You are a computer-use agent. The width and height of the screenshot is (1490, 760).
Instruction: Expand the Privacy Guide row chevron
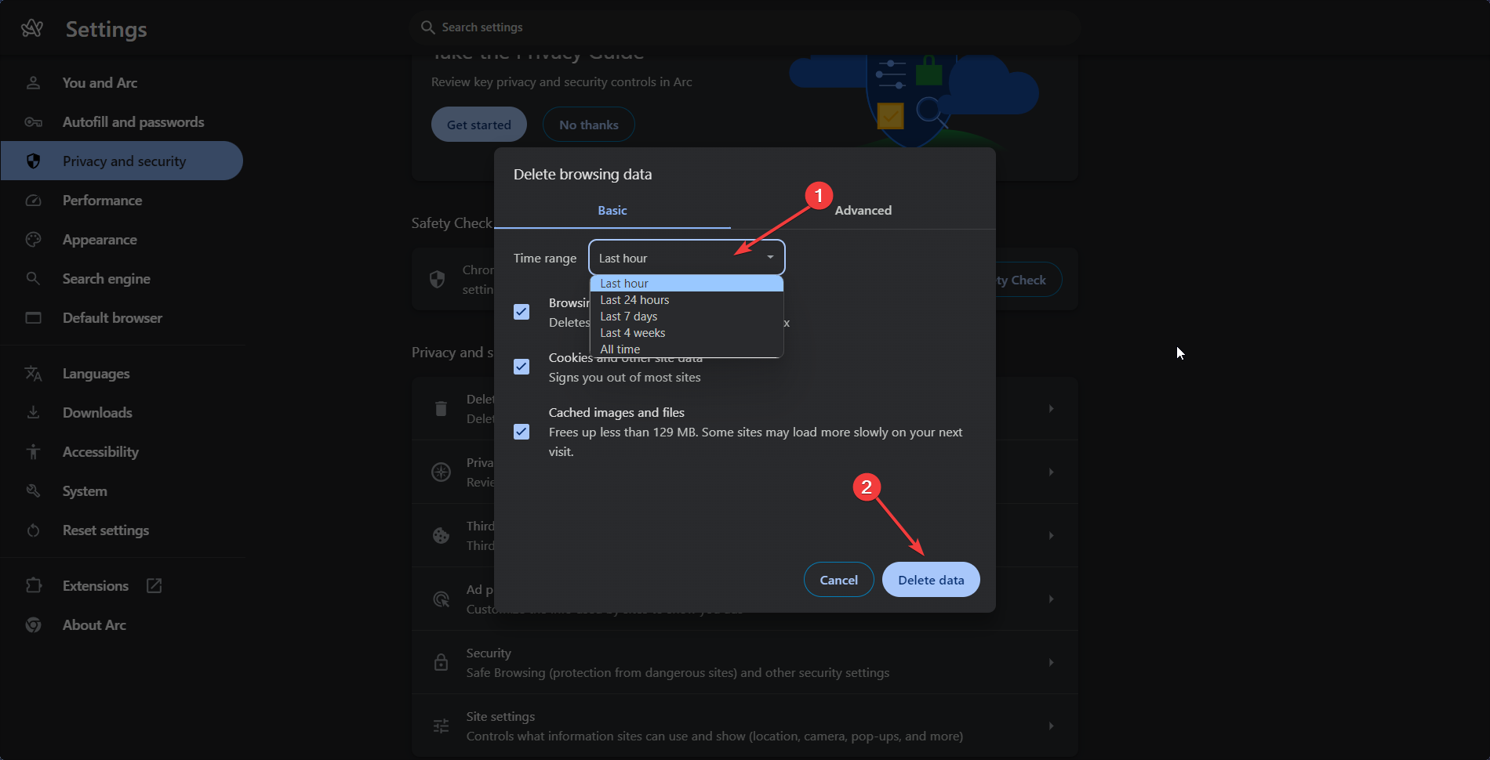(x=1051, y=472)
